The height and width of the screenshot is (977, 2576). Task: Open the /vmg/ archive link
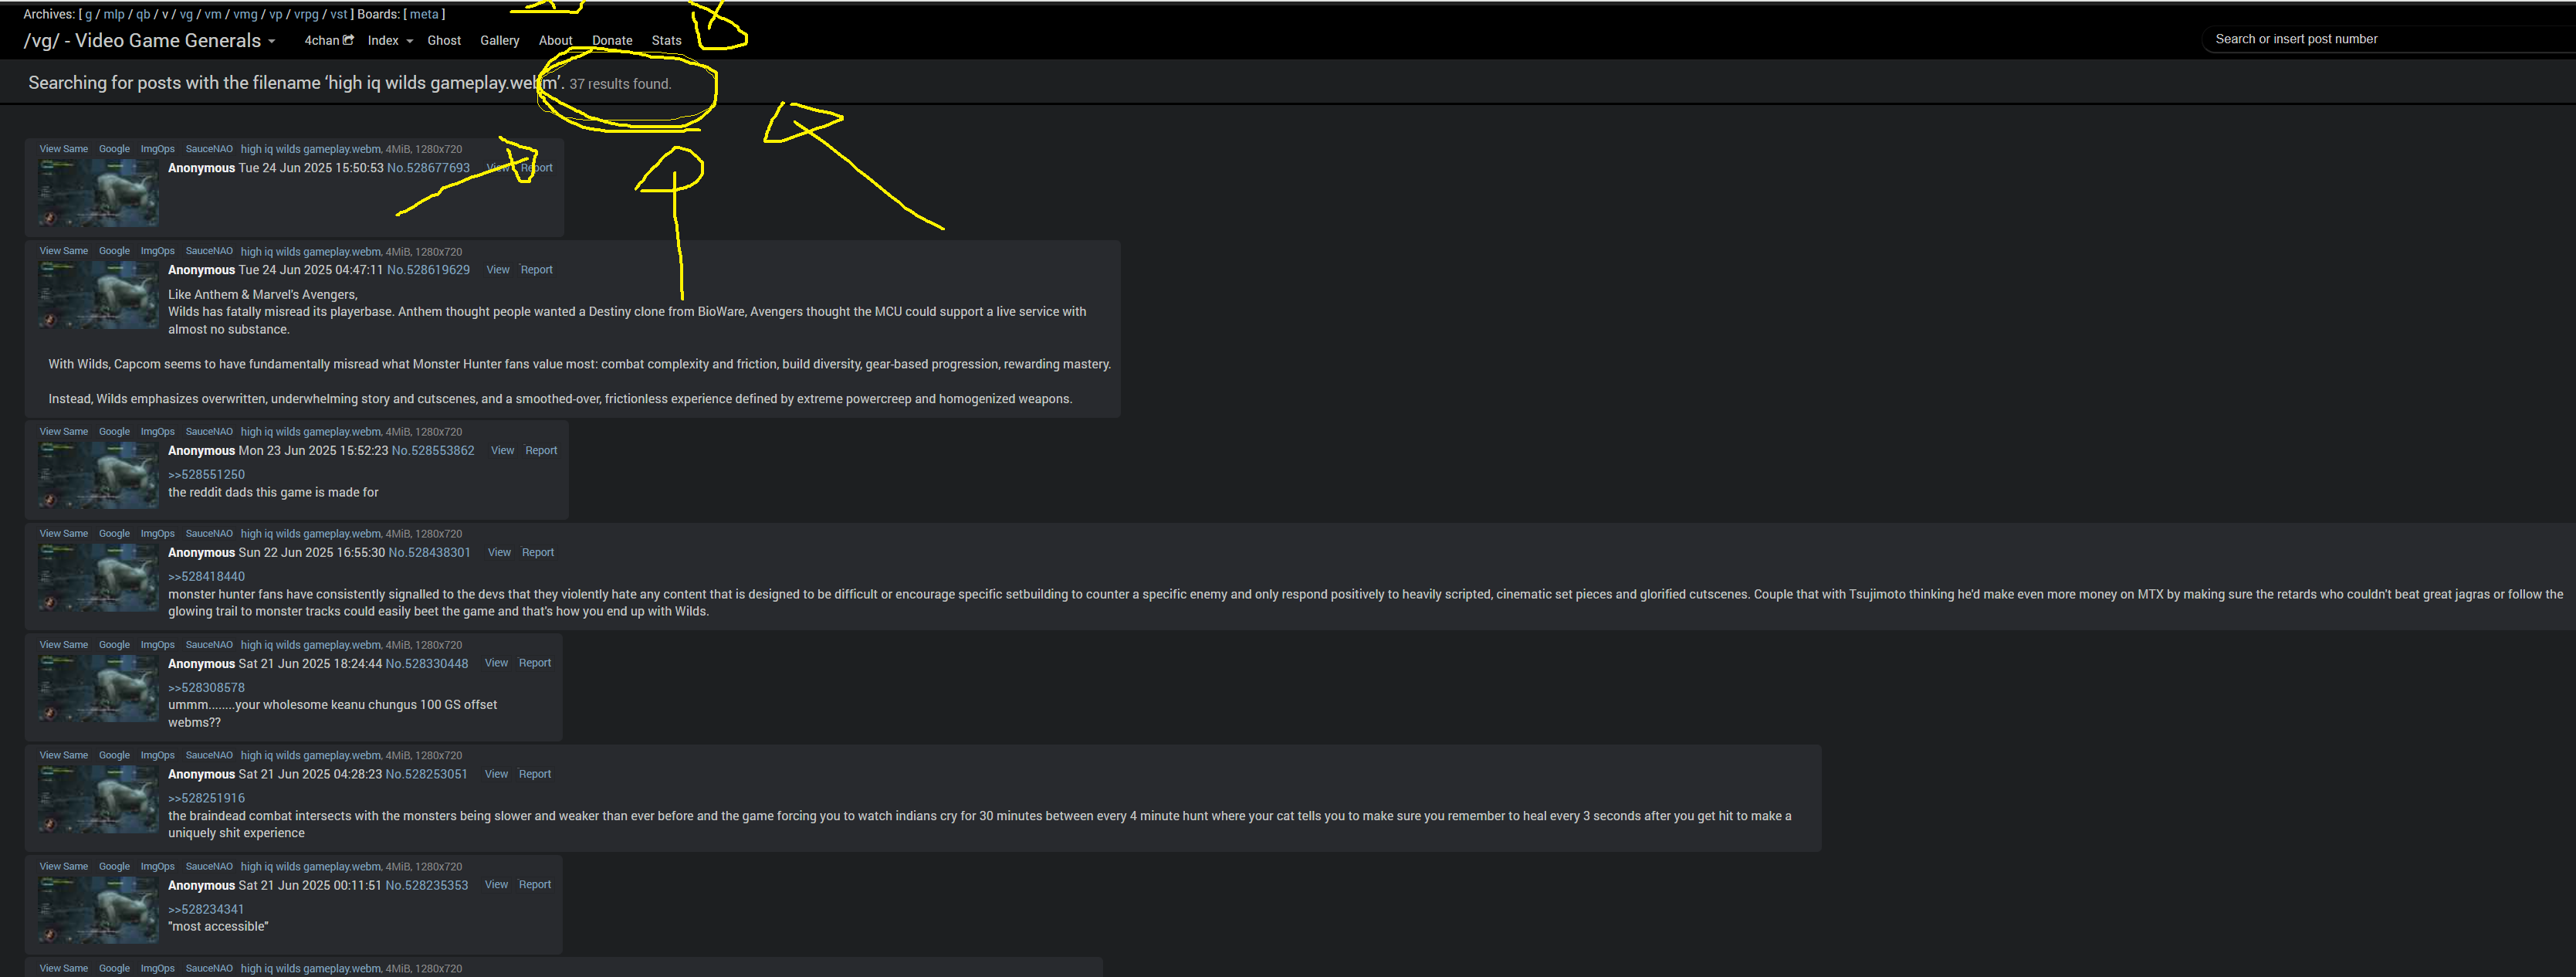(x=245, y=14)
